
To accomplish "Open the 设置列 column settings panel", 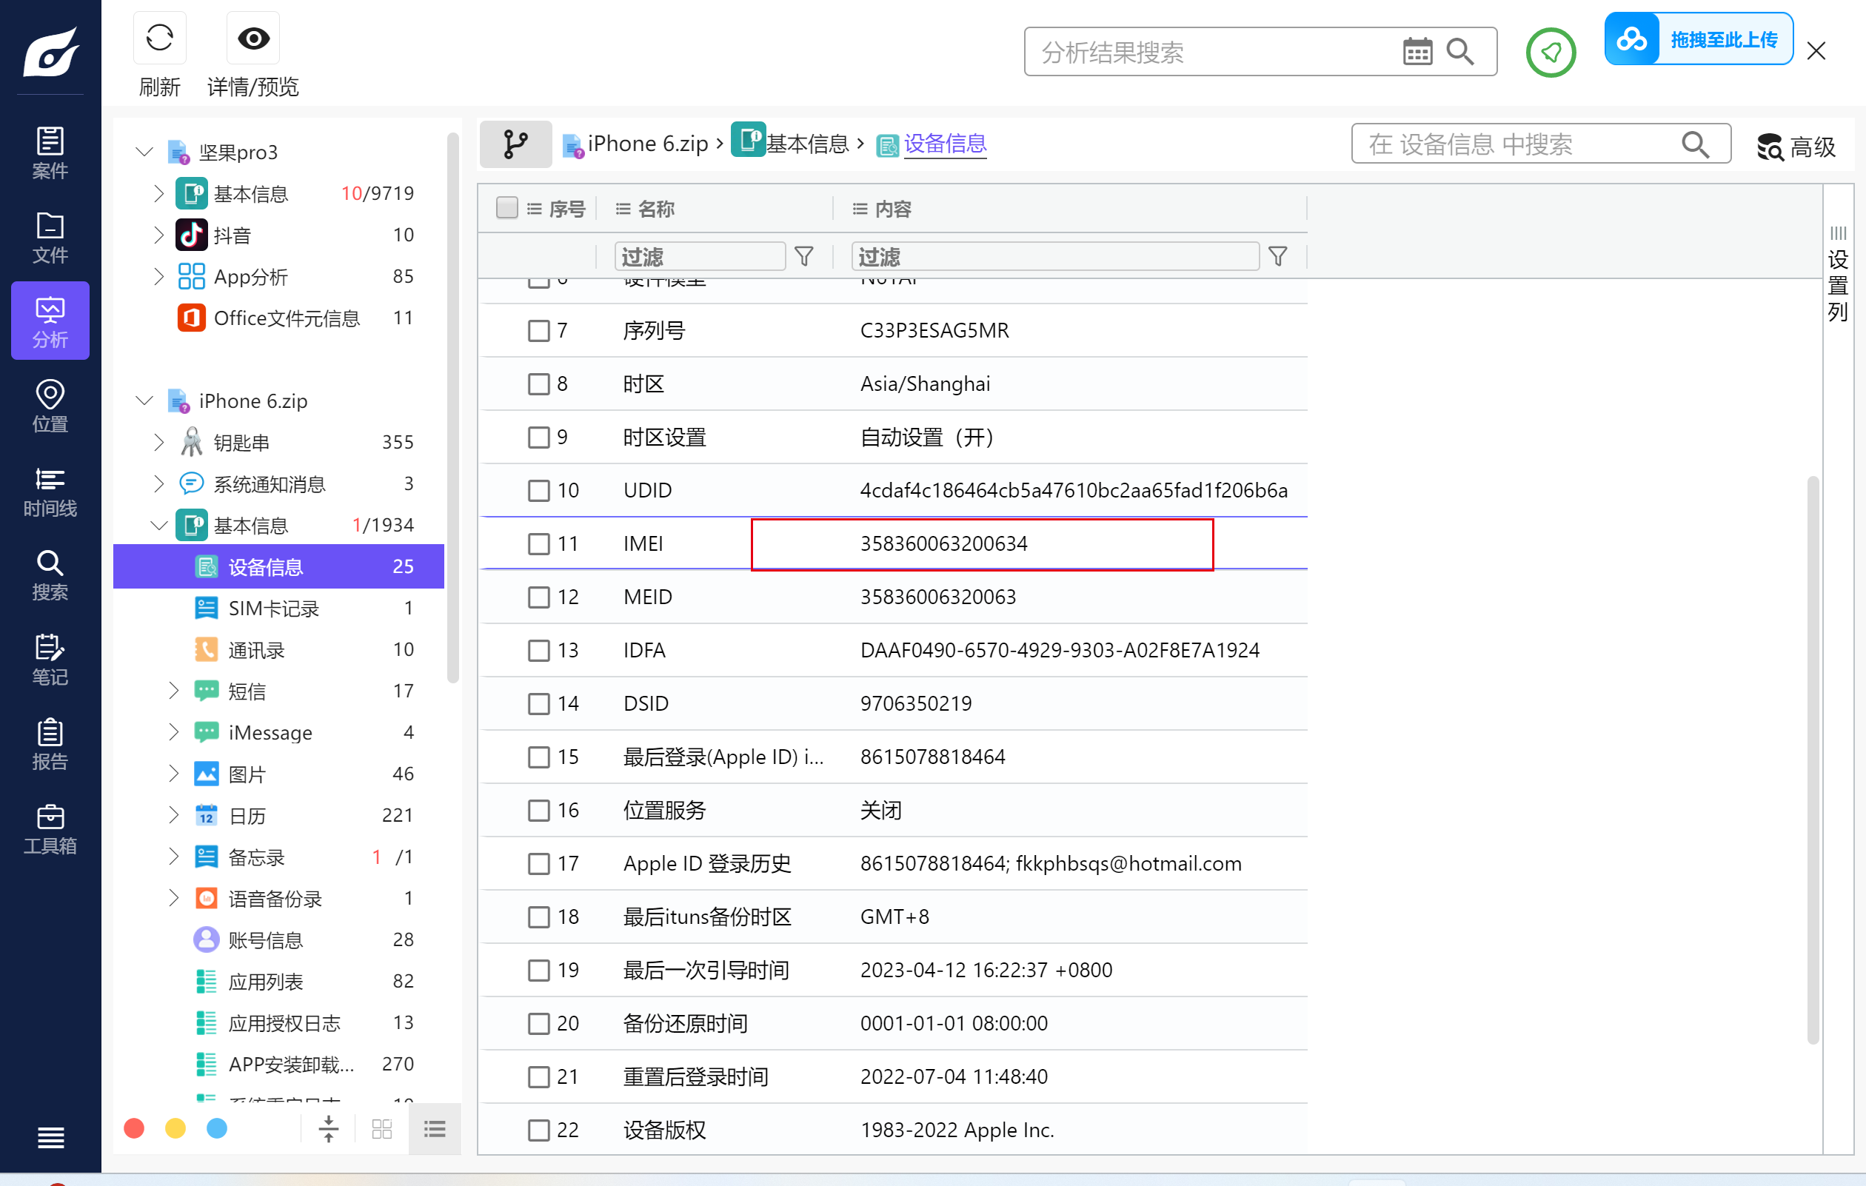I will click(1837, 273).
